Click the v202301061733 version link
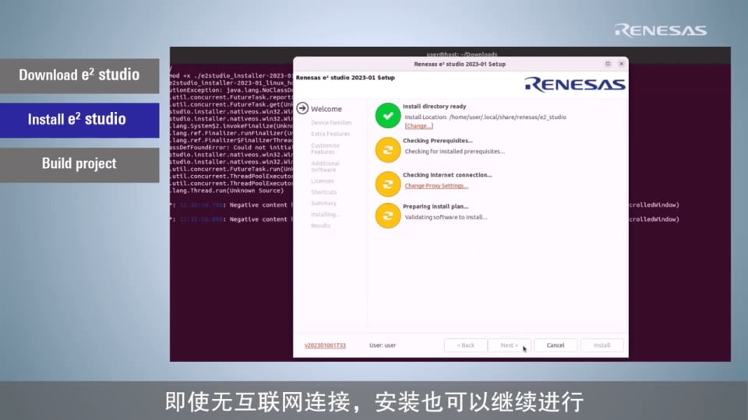 pyautogui.click(x=325, y=345)
